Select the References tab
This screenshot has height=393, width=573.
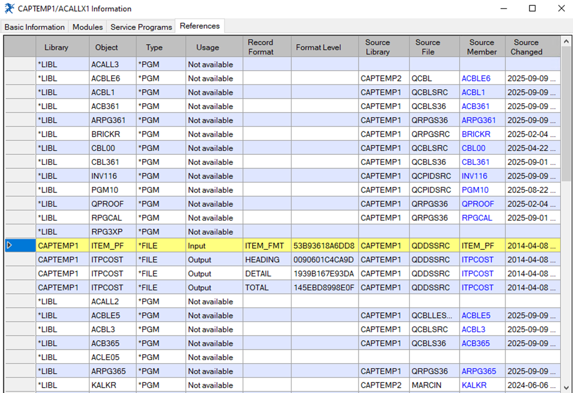[200, 26]
